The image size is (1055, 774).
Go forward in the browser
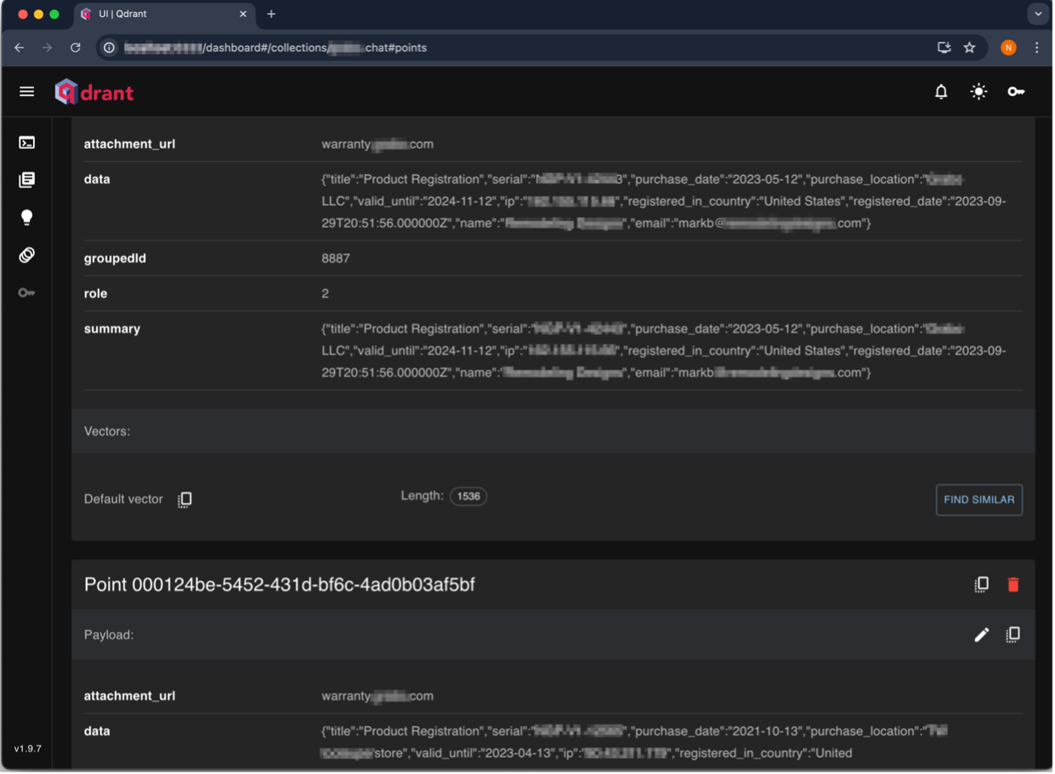click(x=47, y=48)
